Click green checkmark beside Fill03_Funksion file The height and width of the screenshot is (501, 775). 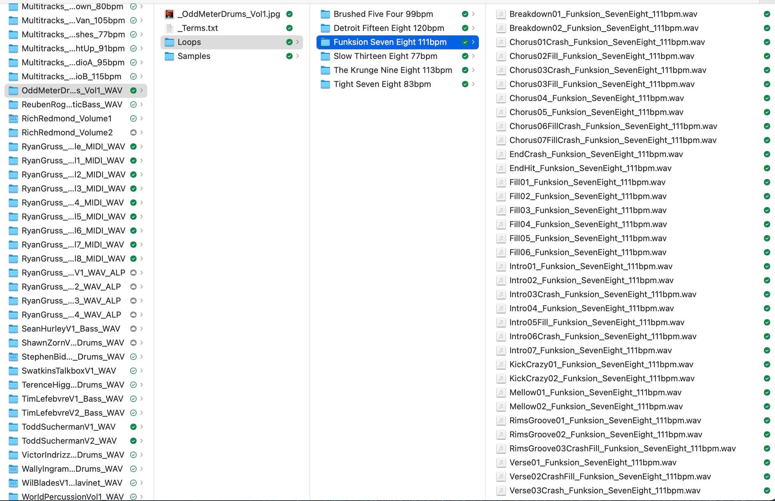[x=767, y=210]
